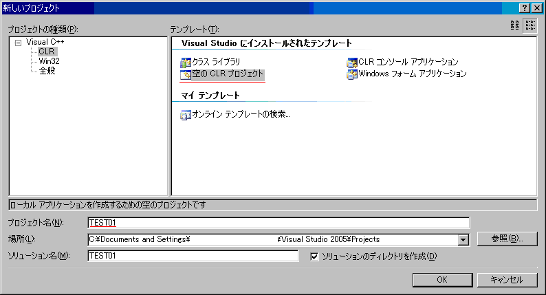The image size is (546, 295).
Task: Switch templates to small icons view
Action: pyautogui.click(x=530, y=25)
